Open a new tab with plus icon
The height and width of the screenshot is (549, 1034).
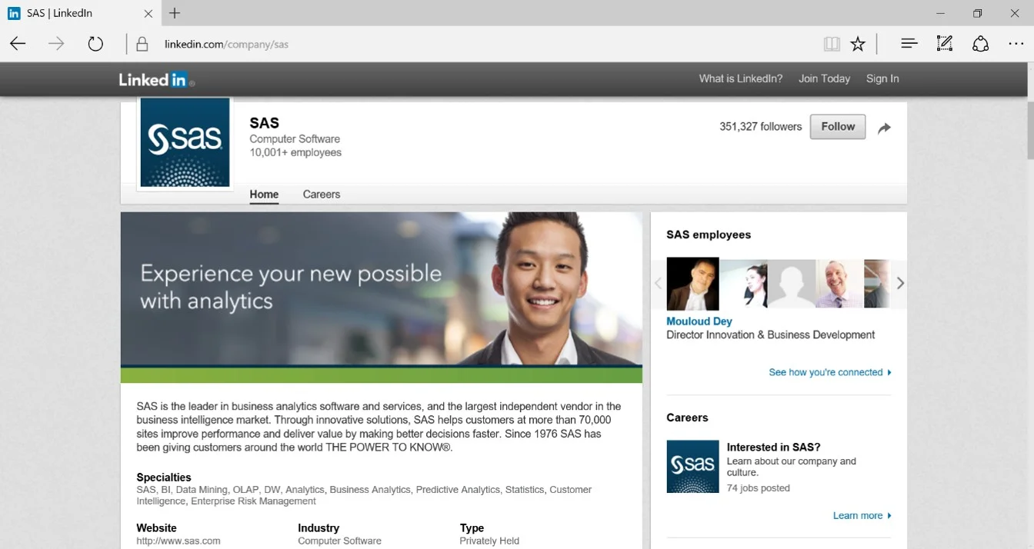coord(175,13)
